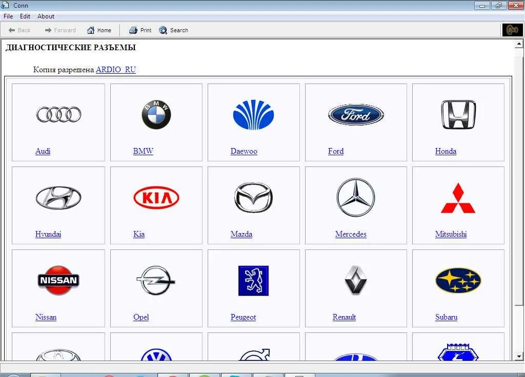525x377 pixels.
Task: Click the Audi four-rings logo
Action: pyautogui.click(x=58, y=114)
